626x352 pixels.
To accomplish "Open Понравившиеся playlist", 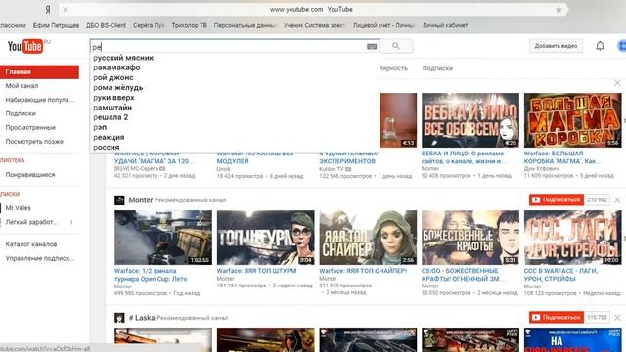I will click(x=30, y=175).
